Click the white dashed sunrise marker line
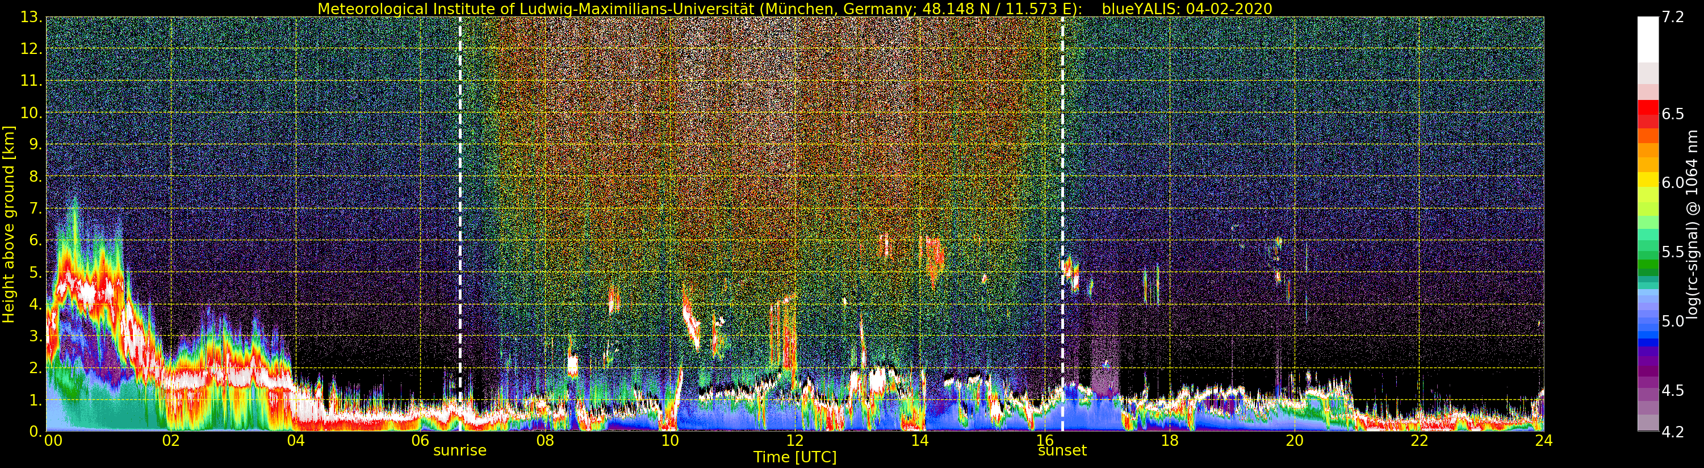This screenshot has height=468, width=1704. point(460,224)
